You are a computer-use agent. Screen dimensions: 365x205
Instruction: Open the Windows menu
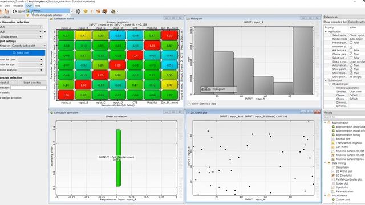point(18,6)
